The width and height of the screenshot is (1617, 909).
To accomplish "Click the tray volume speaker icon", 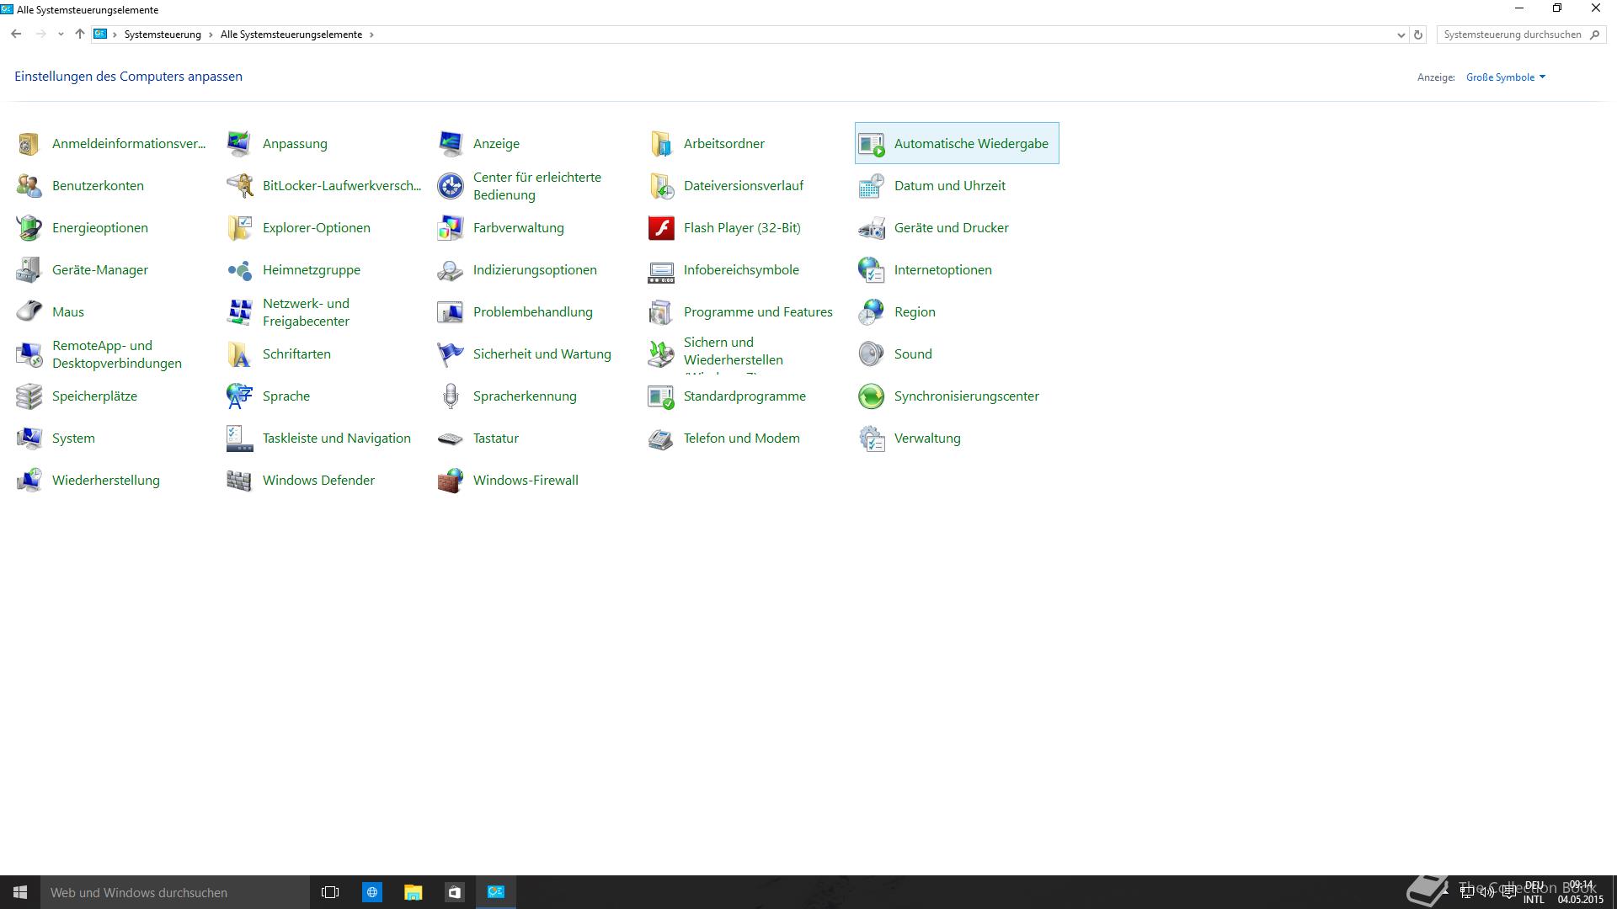I will coord(1486,892).
